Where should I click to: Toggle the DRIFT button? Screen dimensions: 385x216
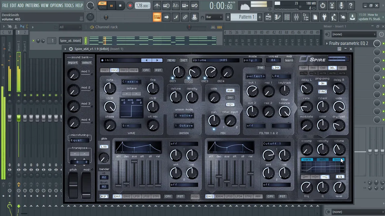coord(104,196)
